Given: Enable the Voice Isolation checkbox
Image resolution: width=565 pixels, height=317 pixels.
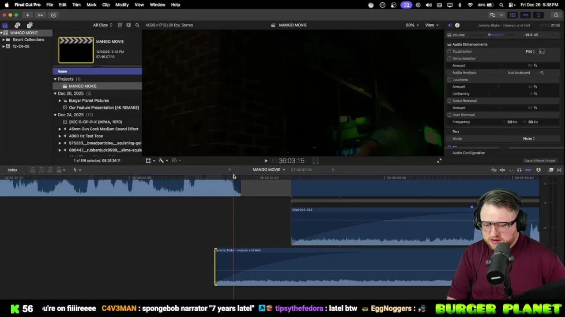Looking at the screenshot, I should coord(449,59).
